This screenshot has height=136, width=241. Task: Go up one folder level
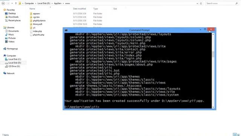point(16,3)
